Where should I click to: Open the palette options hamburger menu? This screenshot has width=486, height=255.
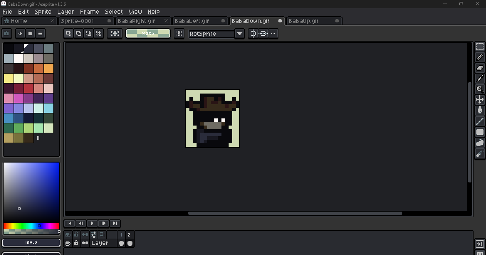40,33
